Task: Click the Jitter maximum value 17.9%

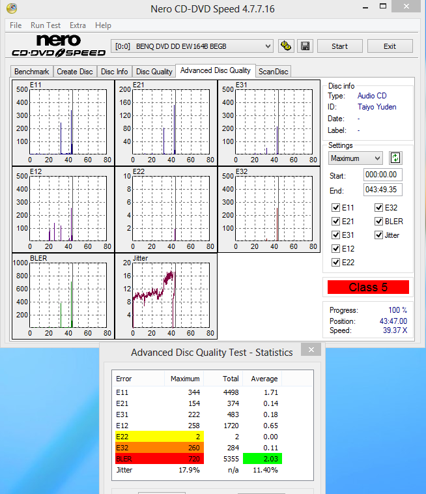Action: 190,470
